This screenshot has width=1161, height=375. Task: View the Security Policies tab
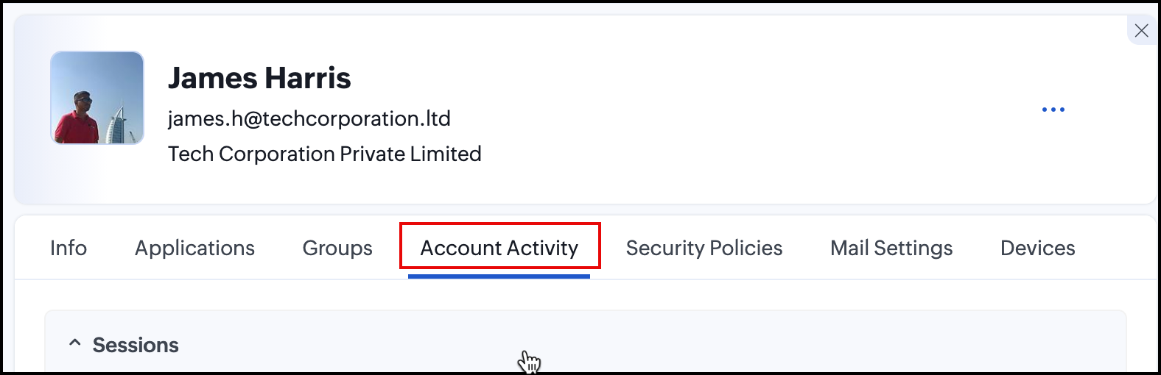click(704, 248)
